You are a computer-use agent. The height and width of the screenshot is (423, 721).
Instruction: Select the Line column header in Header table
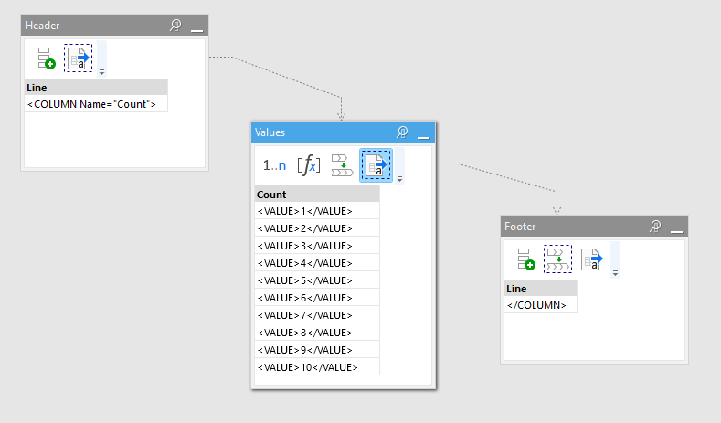pyautogui.click(x=96, y=88)
